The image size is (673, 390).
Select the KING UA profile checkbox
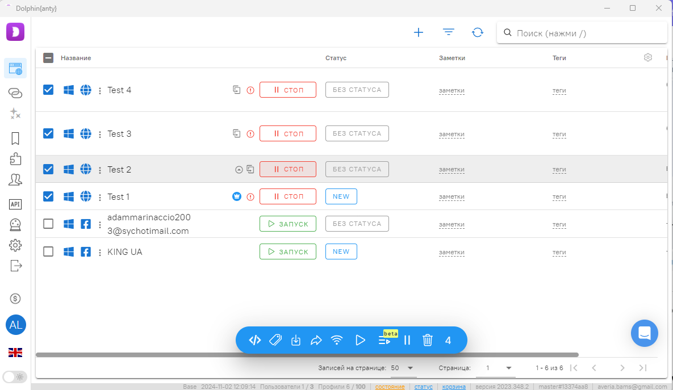[x=48, y=251]
